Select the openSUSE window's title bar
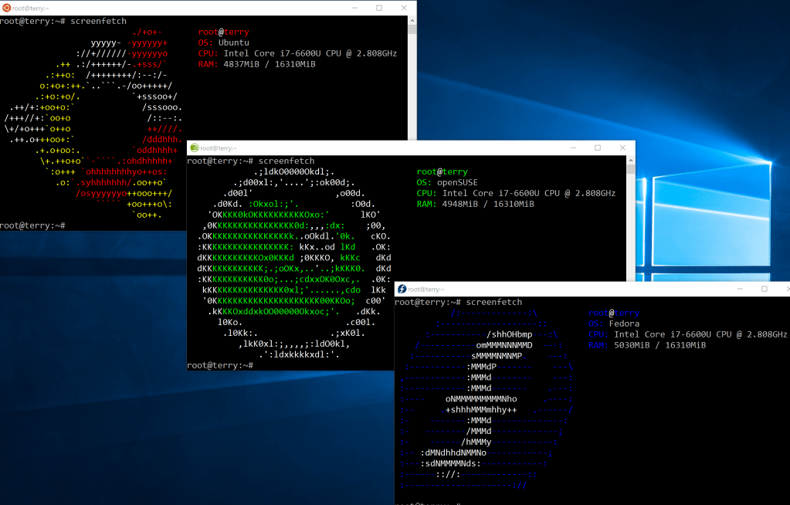The width and height of the screenshot is (790, 505). pos(386,147)
